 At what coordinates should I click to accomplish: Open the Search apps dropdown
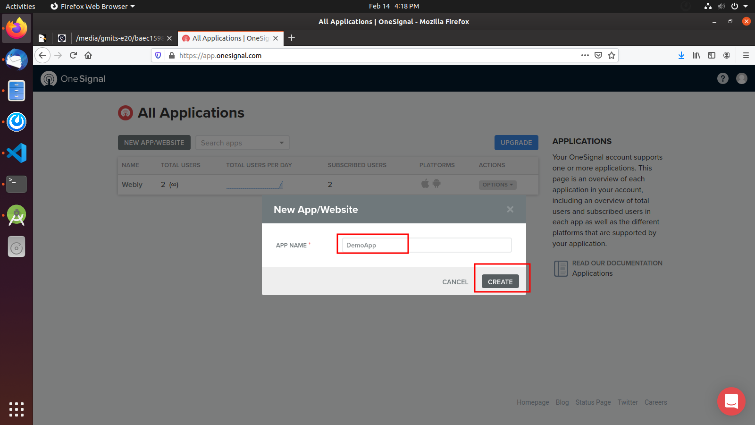tap(242, 143)
